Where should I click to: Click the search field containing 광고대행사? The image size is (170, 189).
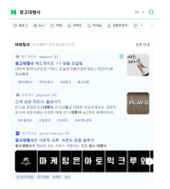[76, 12]
